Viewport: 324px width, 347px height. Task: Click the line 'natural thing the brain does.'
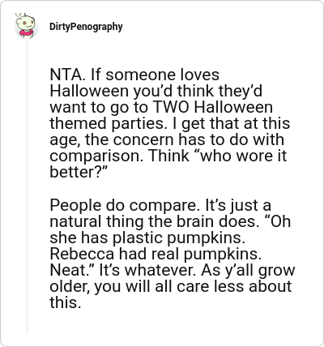tap(152, 221)
